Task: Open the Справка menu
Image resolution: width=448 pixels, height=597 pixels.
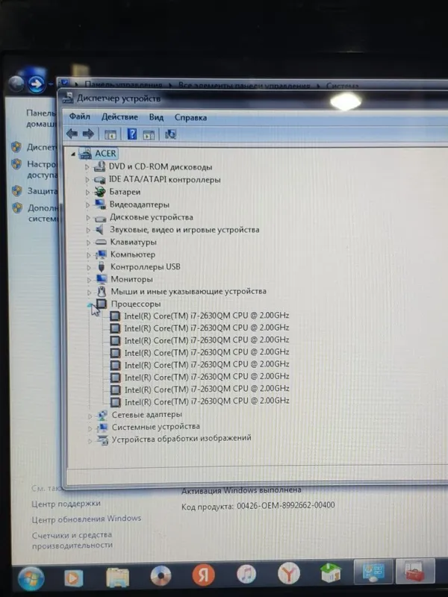Action: click(x=190, y=118)
